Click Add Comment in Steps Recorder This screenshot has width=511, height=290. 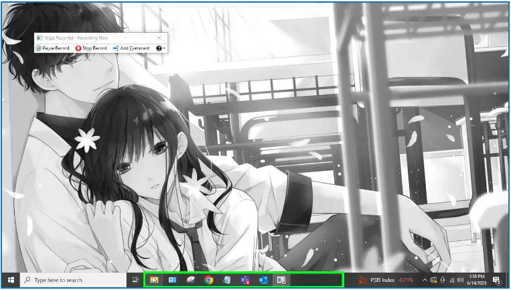tap(131, 48)
